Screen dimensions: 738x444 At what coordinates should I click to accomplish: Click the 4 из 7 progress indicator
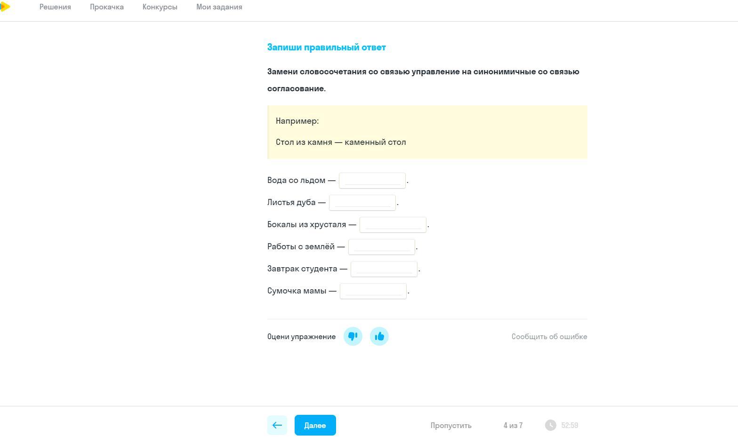513,425
